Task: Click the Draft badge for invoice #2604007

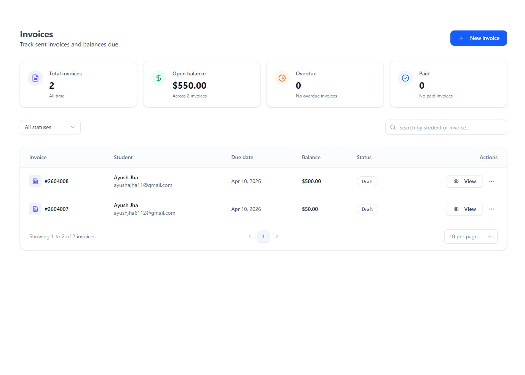Action: click(367, 209)
